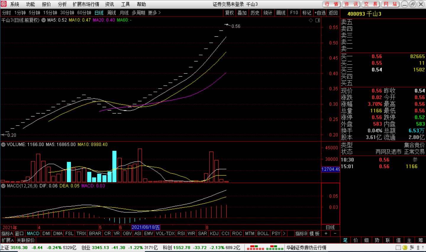The image size is (426, 252).
Task: Toggle the side panel icon above price chart
Action: pyautogui.click(x=318, y=20)
